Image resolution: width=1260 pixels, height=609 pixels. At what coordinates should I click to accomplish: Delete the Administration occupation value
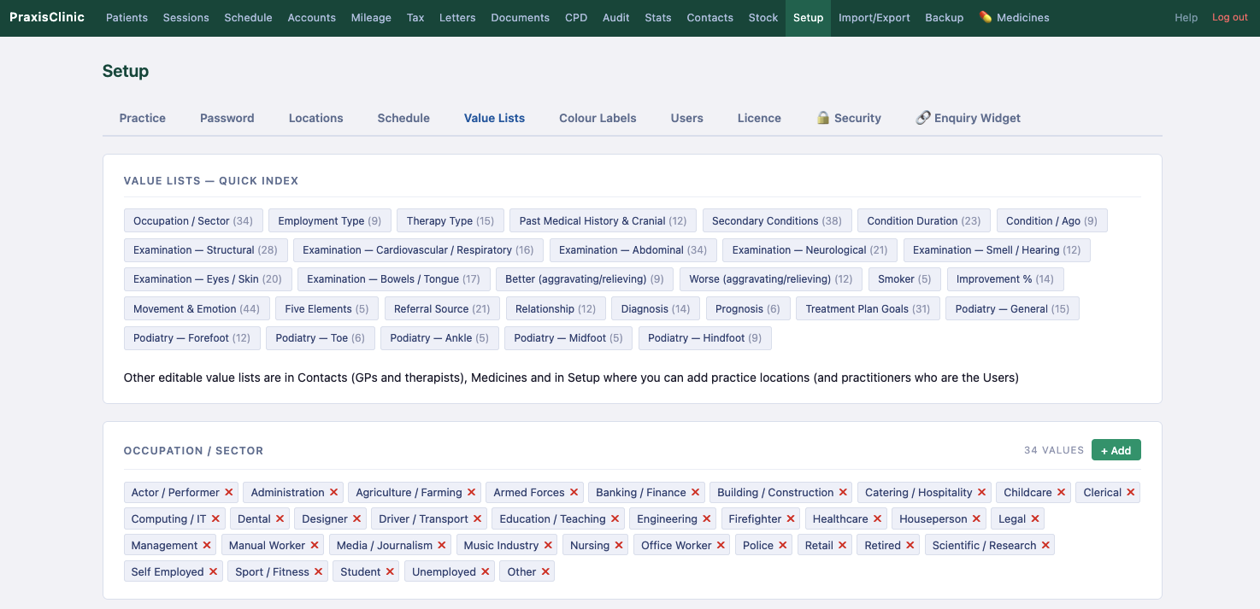(x=333, y=493)
